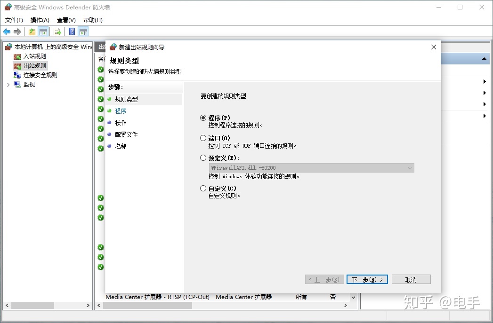Select the 端口(O) radio button

point(203,138)
